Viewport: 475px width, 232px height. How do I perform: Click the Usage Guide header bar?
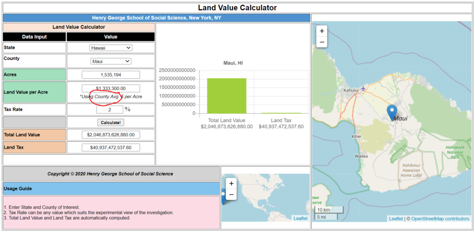(111, 189)
